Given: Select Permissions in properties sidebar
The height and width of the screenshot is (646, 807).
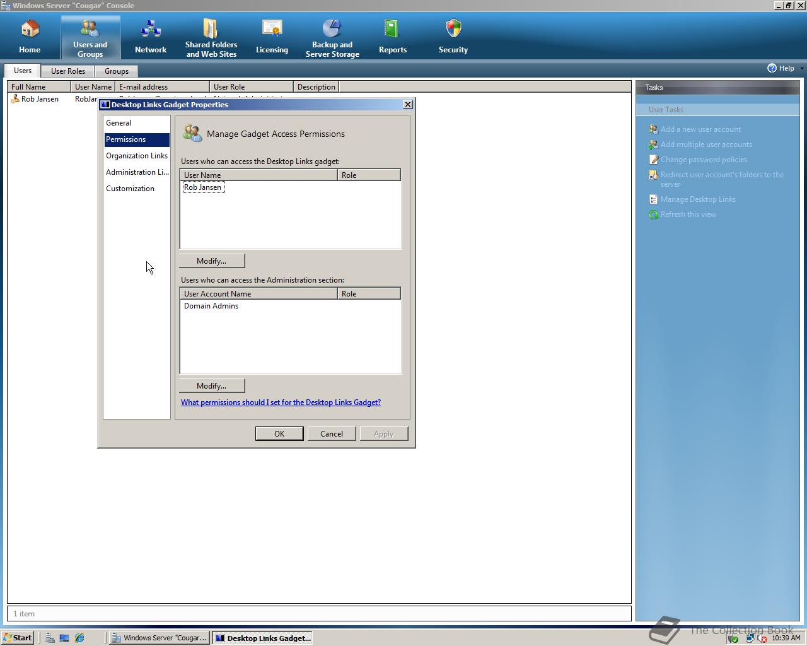Looking at the screenshot, I should pos(137,139).
